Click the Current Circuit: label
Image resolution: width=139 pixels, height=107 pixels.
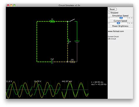(x=113, y=37)
